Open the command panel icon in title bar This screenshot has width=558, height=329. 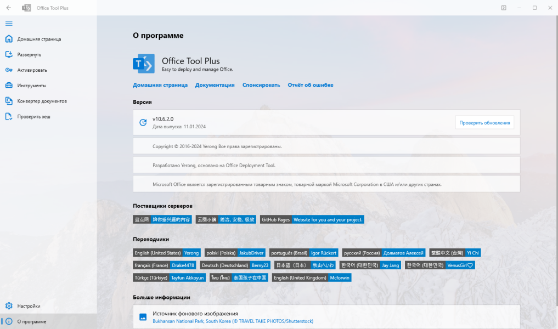504,8
